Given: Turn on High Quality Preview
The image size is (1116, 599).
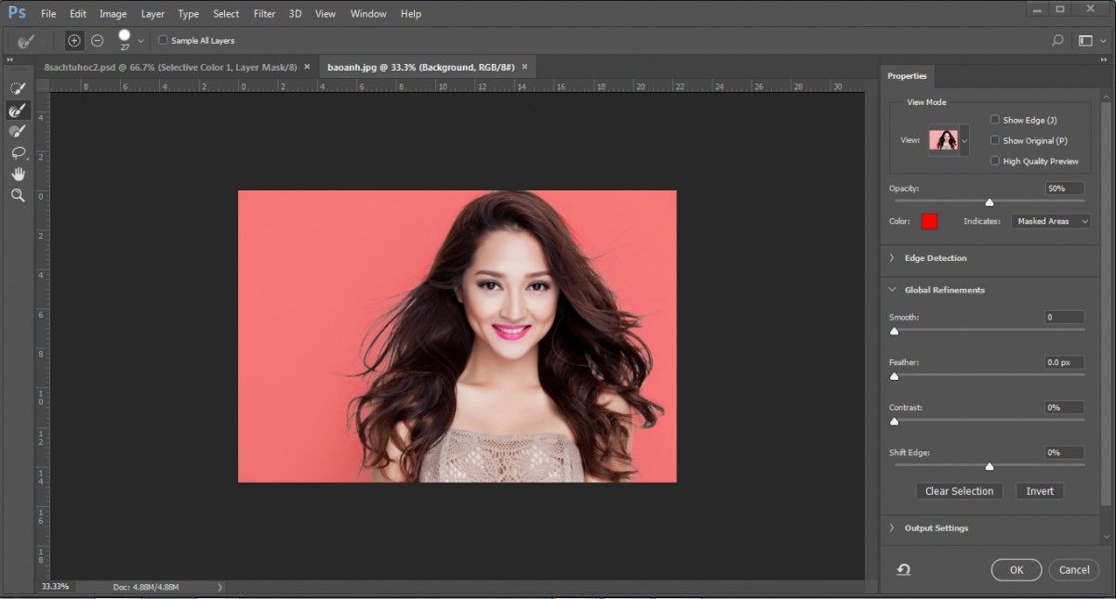Looking at the screenshot, I should click(994, 161).
